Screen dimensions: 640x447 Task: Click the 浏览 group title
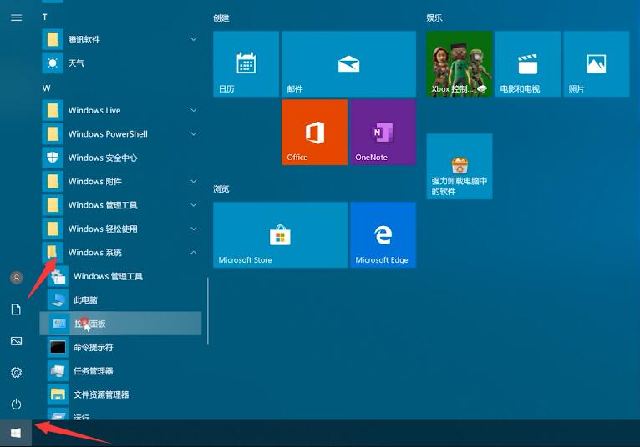pyautogui.click(x=221, y=189)
